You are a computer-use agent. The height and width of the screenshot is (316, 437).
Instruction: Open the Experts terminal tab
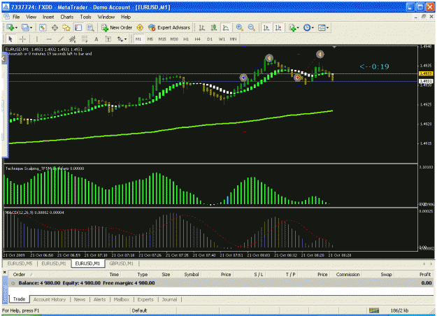[x=145, y=299]
